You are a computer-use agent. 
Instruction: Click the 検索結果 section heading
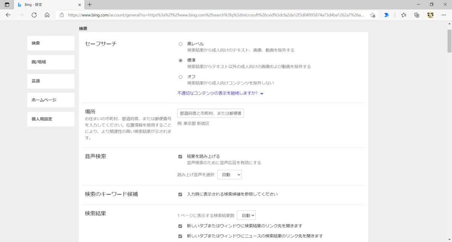coord(96,213)
